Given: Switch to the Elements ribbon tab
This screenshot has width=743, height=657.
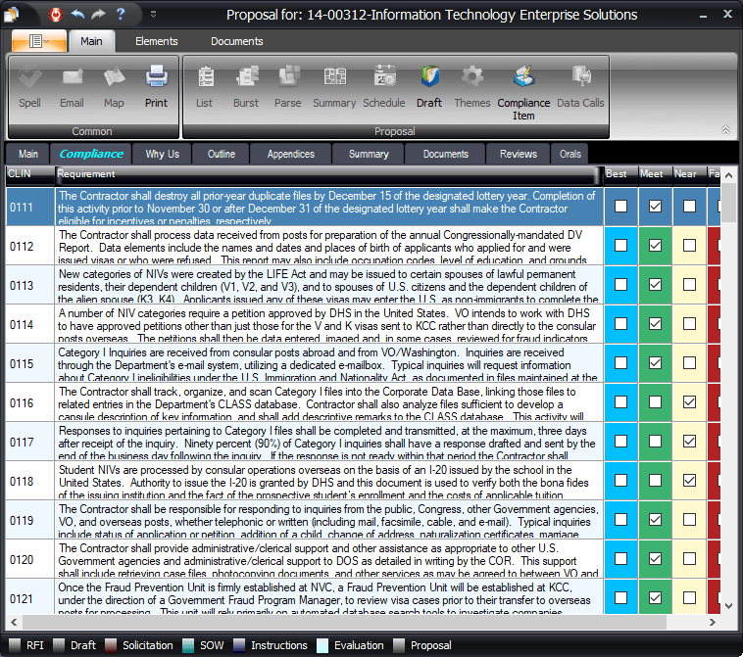Looking at the screenshot, I should tap(157, 41).
